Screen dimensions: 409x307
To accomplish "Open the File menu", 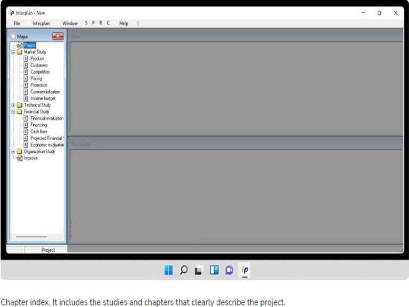I will coord(17,23).
